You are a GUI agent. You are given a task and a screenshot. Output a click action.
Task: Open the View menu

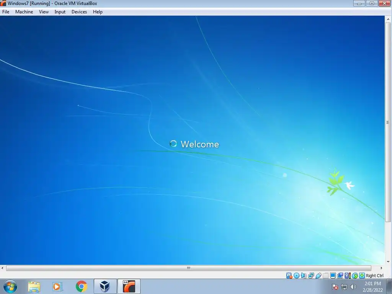(44, 12)
